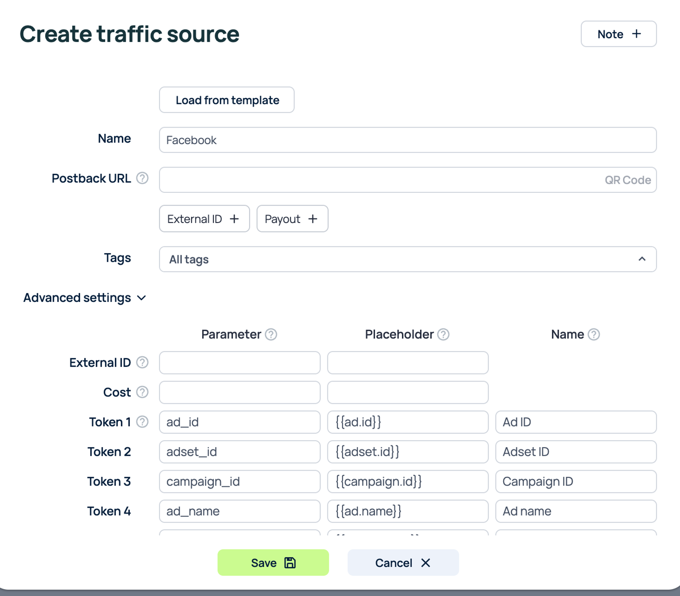The image size is (680, 596).
Task: Open help icon next to Cost row
Action: pyautogui.click(x=142, y=392)
